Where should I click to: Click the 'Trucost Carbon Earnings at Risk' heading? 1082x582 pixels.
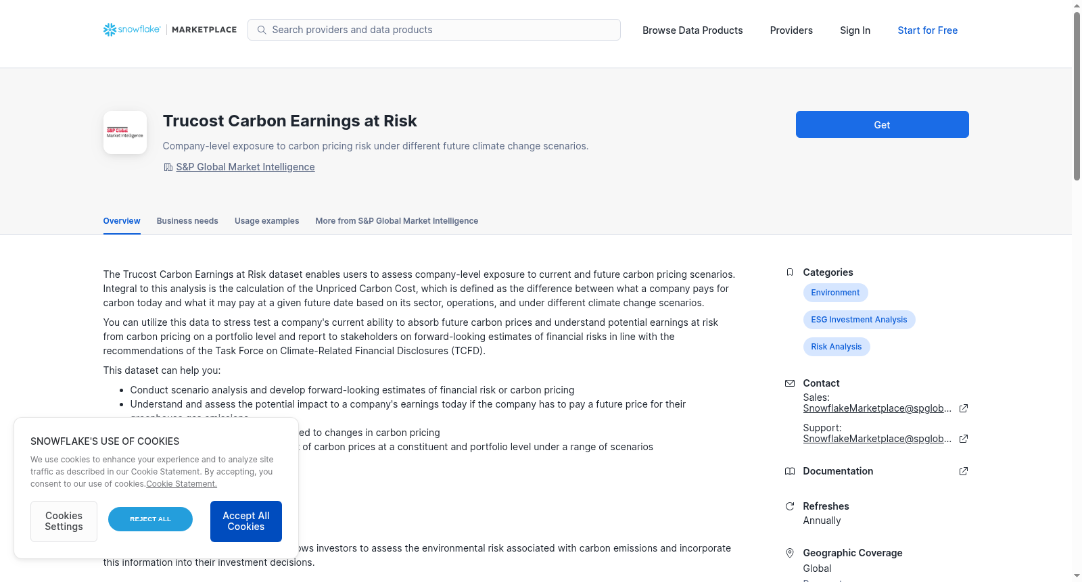[289, 121]
